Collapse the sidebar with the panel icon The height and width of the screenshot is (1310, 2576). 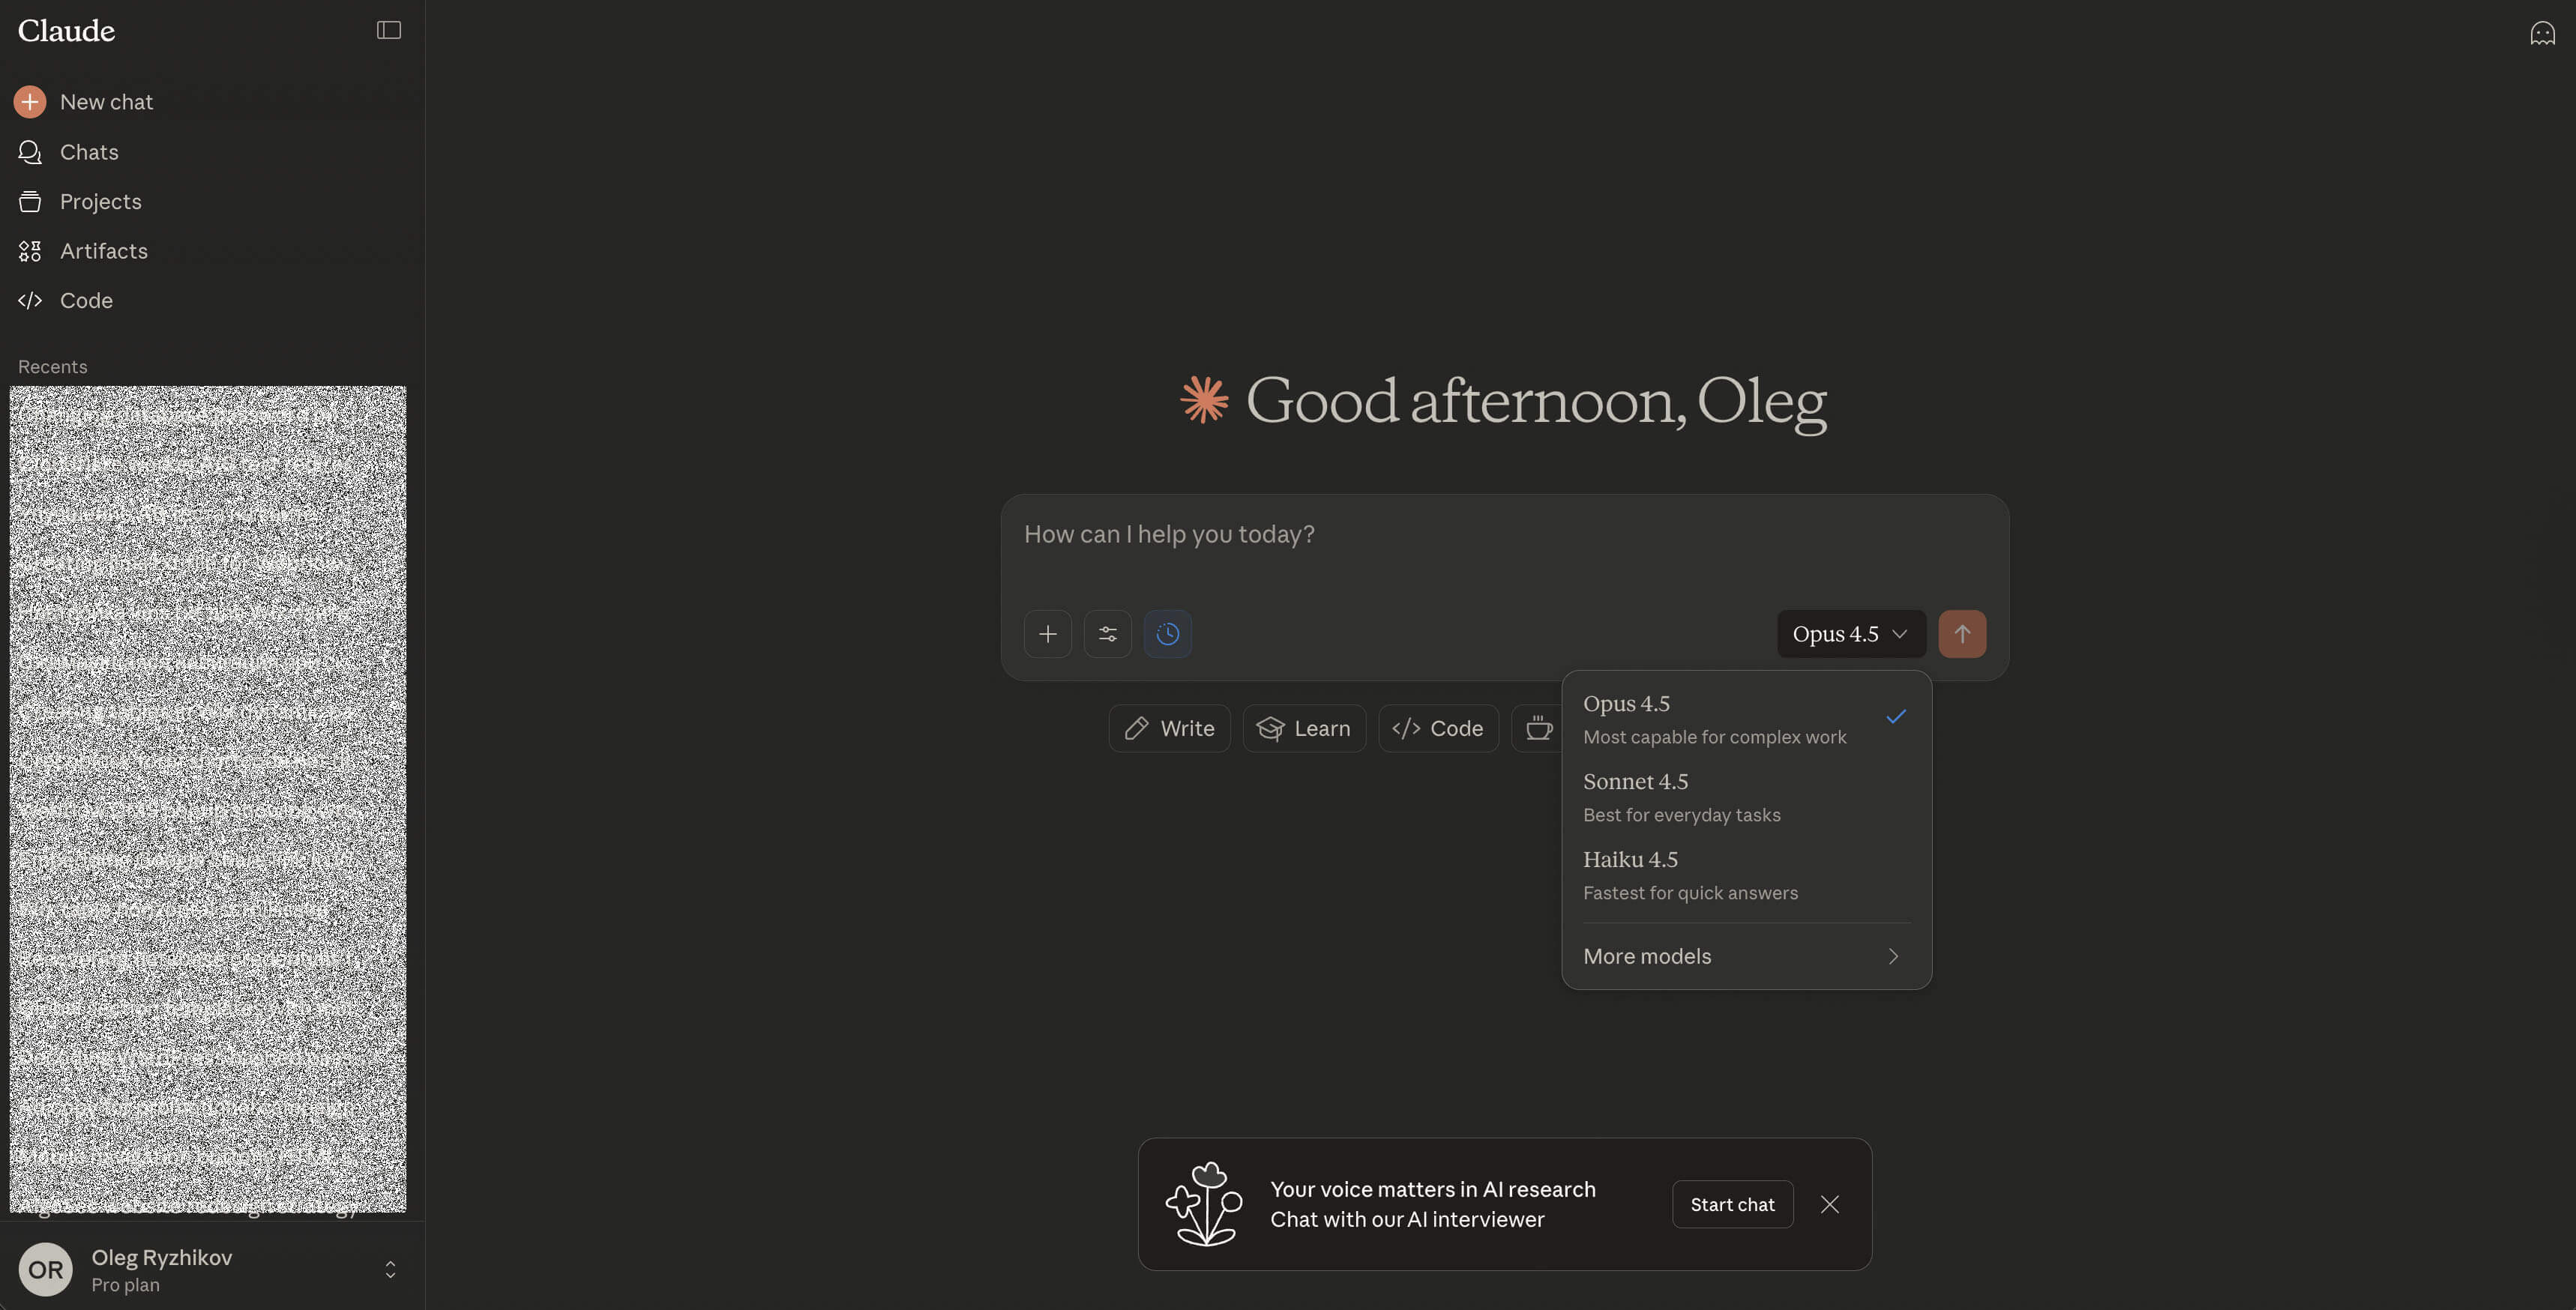pyautogui.click(x=388, y=30)
